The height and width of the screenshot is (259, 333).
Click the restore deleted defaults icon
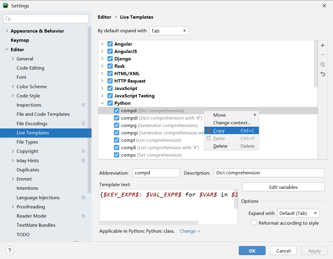pos(322,74)
